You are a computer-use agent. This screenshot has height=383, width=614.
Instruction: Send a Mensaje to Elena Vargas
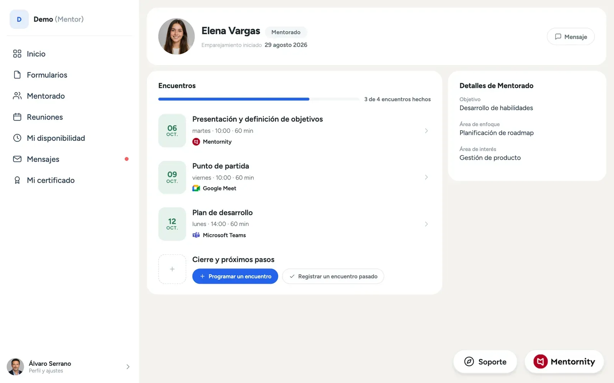point(571,36)
